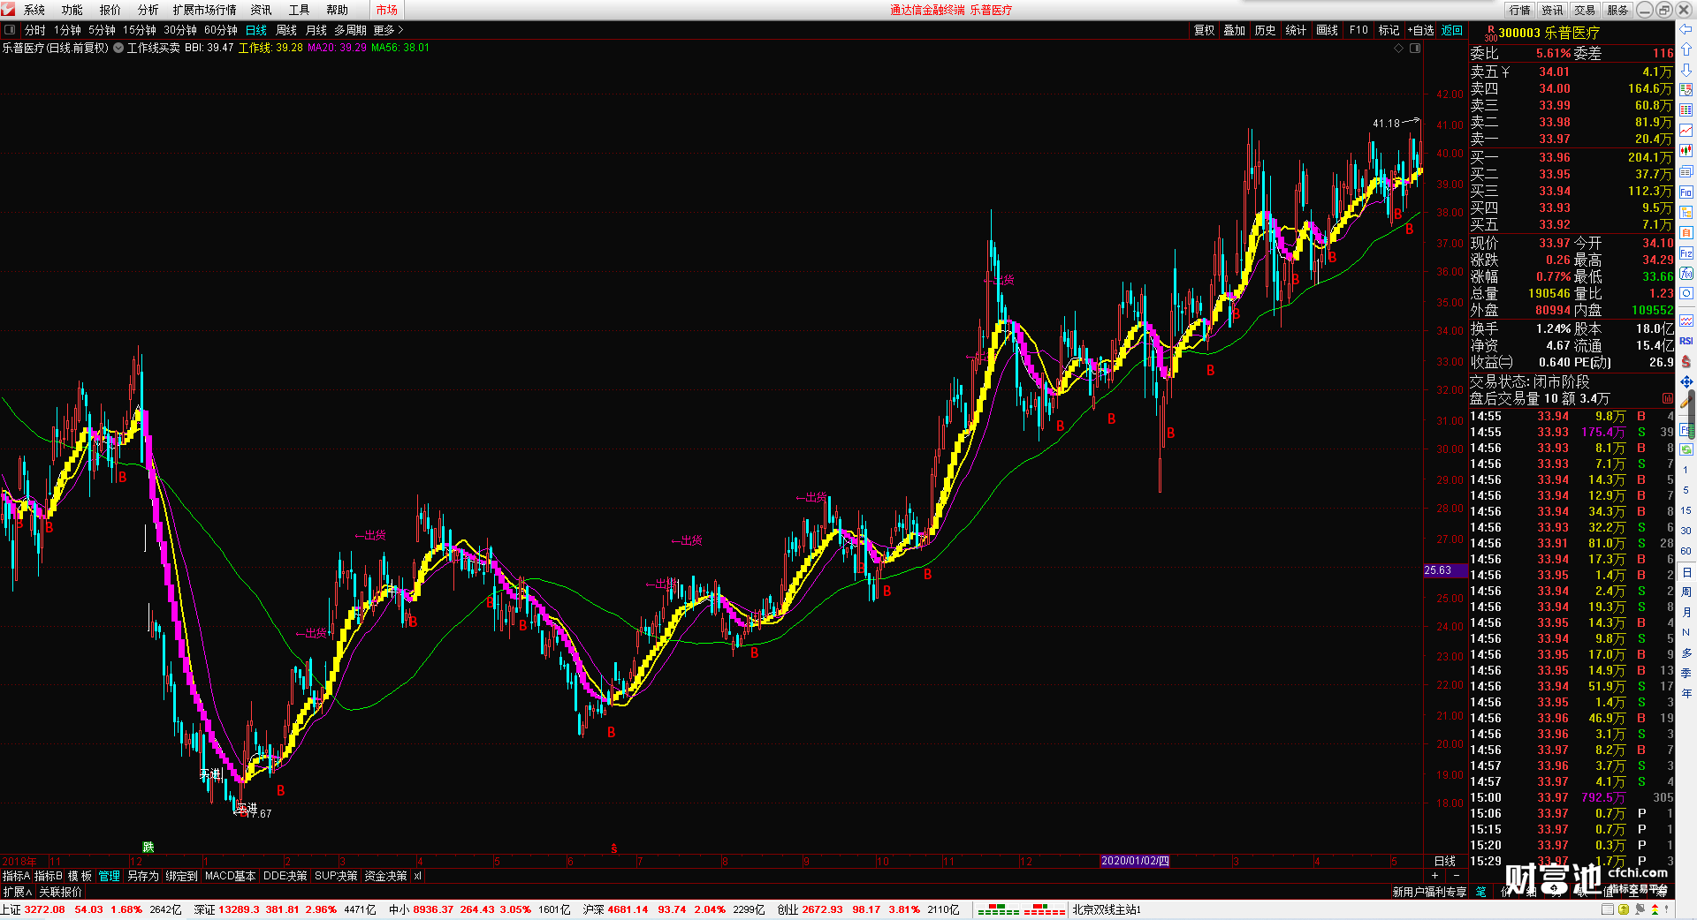This screenshot has width=1697, height=920.
Task: Click the 上证 index 3272.08 in status bar
Action: (x=34, y=909)
